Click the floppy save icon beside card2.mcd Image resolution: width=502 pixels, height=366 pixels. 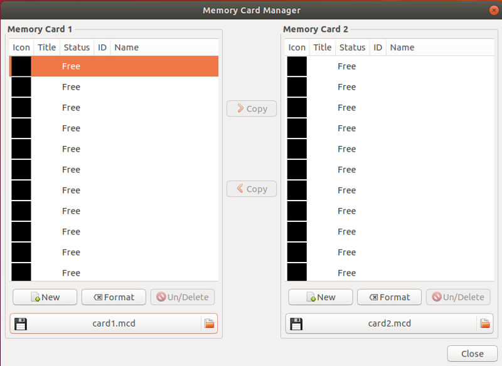[x=296, y=323]
